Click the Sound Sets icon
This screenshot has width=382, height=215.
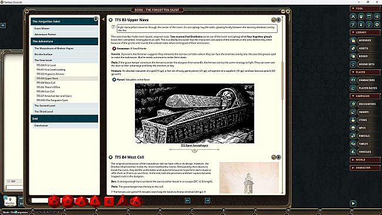[353, 64]
